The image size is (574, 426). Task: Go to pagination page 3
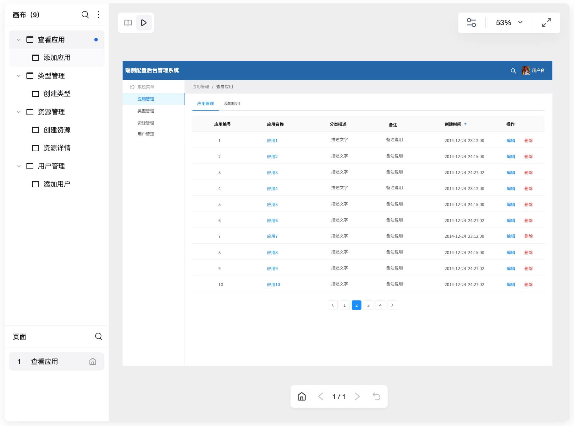[368, 305]
